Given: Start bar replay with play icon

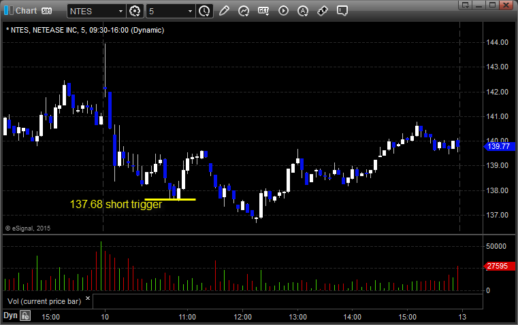Looking at the screenshot, I should (283, 11).
